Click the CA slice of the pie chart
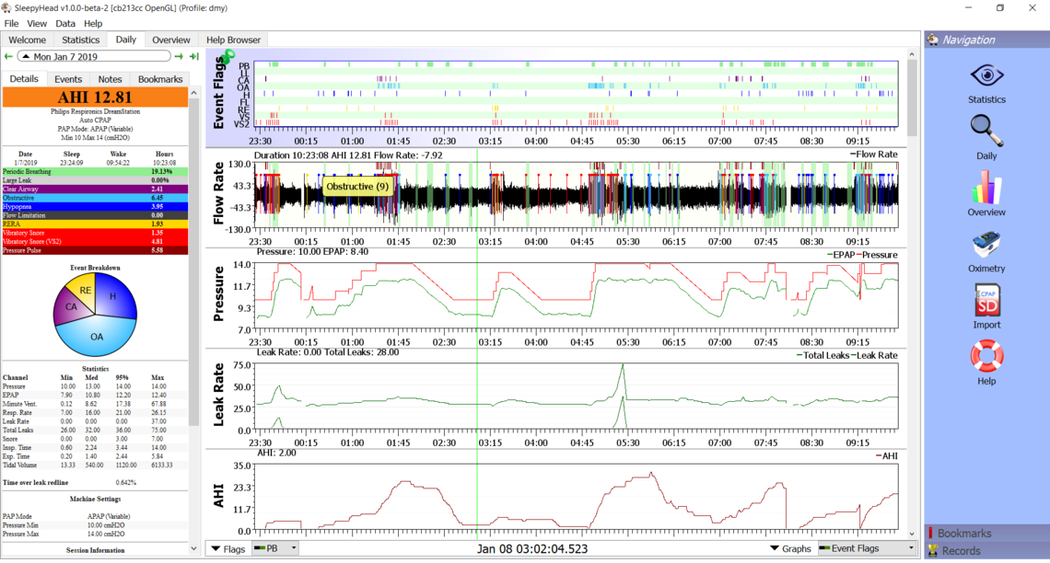 click(x=70, y=306)
